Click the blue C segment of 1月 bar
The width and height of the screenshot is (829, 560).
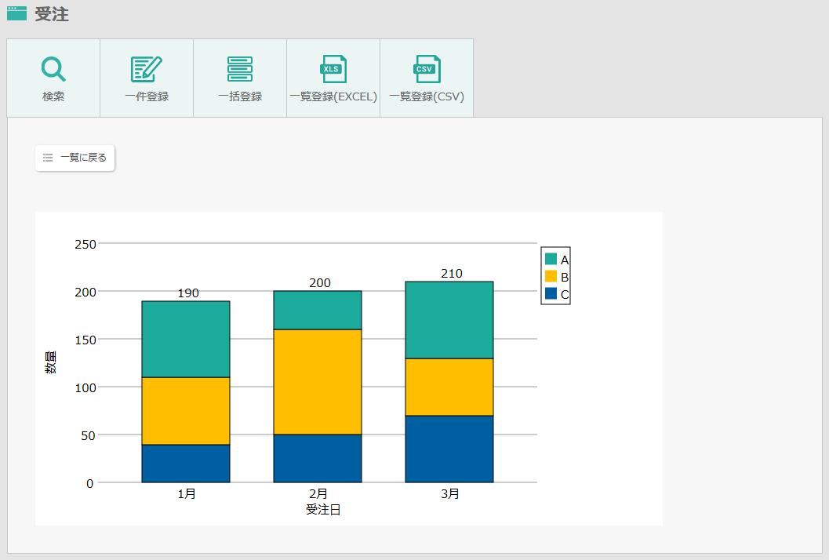[186, 464]
